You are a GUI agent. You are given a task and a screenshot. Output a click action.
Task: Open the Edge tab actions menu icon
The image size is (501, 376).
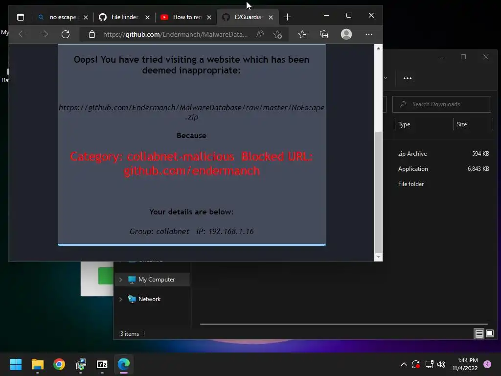click(x=21, y=17)
